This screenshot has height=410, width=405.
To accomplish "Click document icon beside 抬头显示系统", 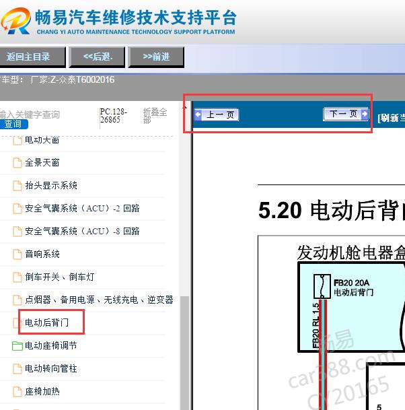I will coord(17,185).
